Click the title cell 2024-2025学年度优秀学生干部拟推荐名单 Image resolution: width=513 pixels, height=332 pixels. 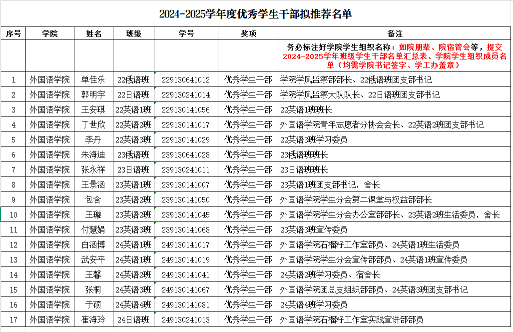click(x=256, y=14)
